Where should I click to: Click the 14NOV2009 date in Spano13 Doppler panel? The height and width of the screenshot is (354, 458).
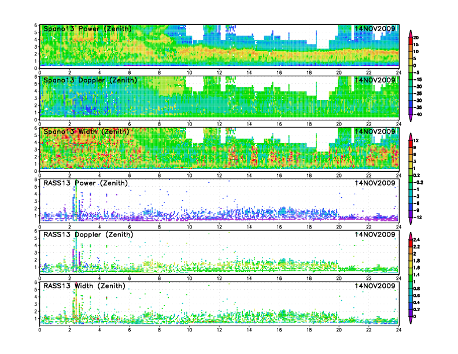[375, 80]
